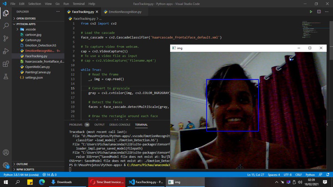Open Explorer Views and More Actions ellipsis

pos(58,12)
